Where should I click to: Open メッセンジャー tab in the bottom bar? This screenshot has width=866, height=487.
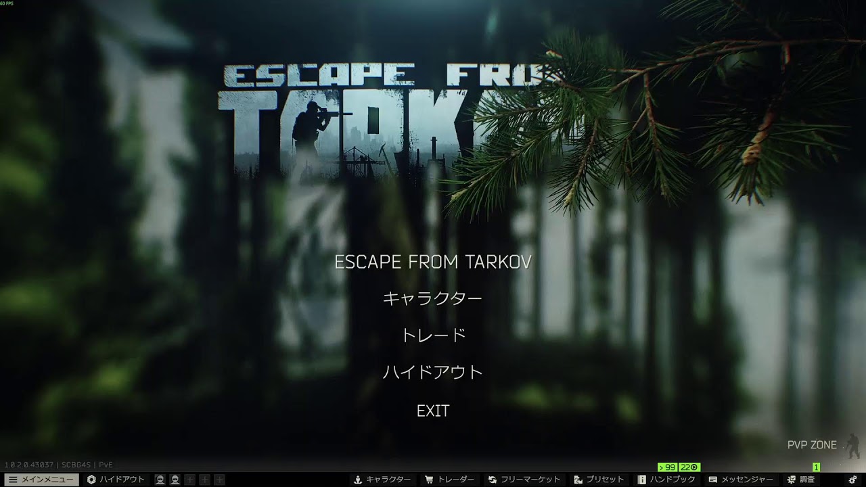(742, 480)
